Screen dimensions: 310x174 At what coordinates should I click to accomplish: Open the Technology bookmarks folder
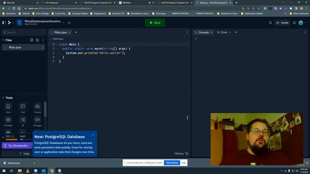pos(159,14)
